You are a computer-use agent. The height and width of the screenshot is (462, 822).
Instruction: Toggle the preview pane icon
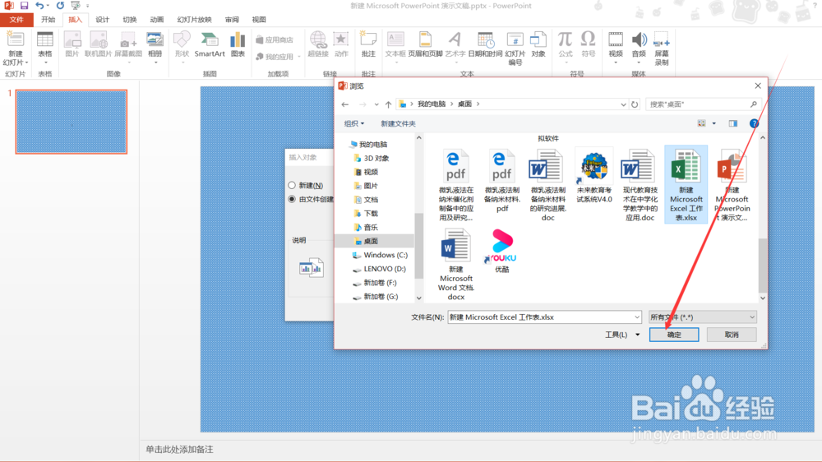point(733,123)
